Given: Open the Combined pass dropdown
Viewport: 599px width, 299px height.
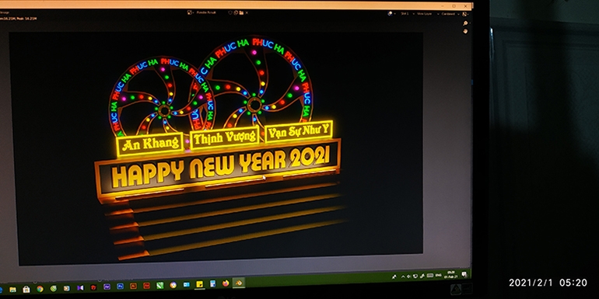Looking at the screenshot, I should point(450,14).
